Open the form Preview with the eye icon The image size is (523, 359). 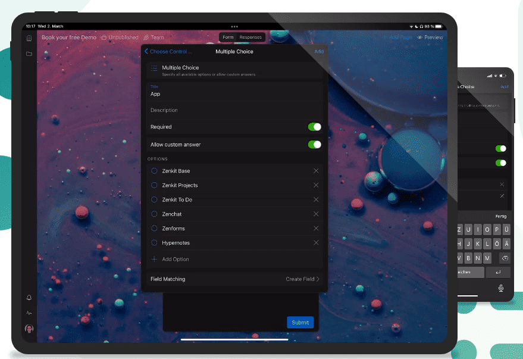[430, 38]
